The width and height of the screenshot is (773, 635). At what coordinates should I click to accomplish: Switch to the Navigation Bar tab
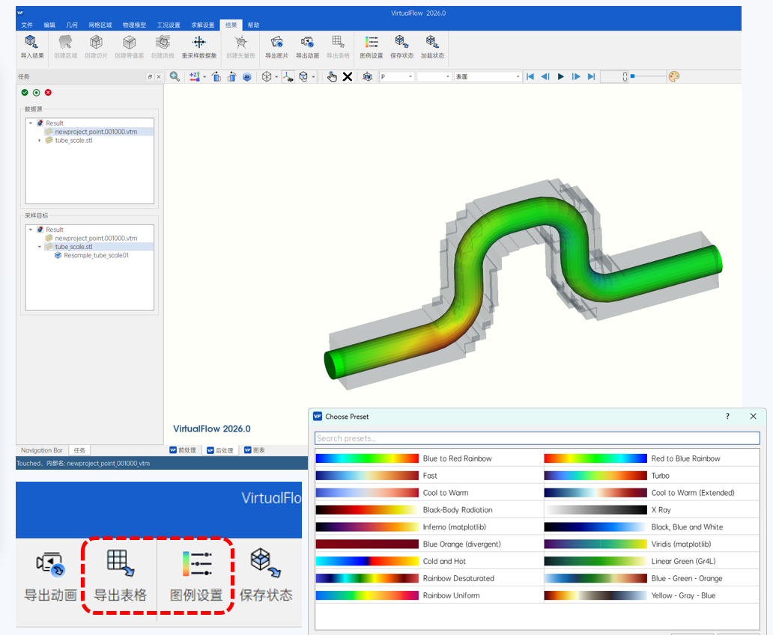click(x=42, y=450)
